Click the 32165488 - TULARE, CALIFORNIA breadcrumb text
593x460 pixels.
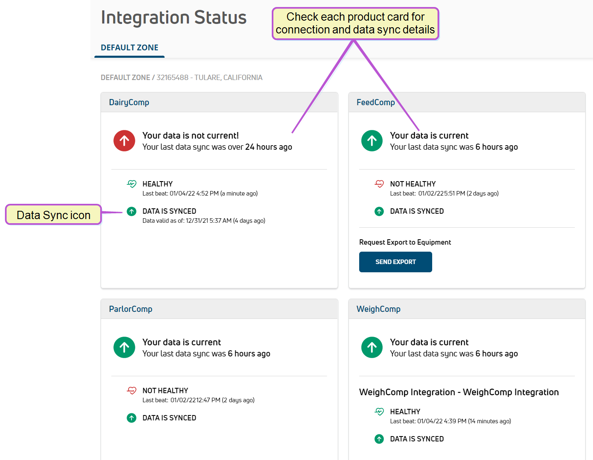click(209, 78)
